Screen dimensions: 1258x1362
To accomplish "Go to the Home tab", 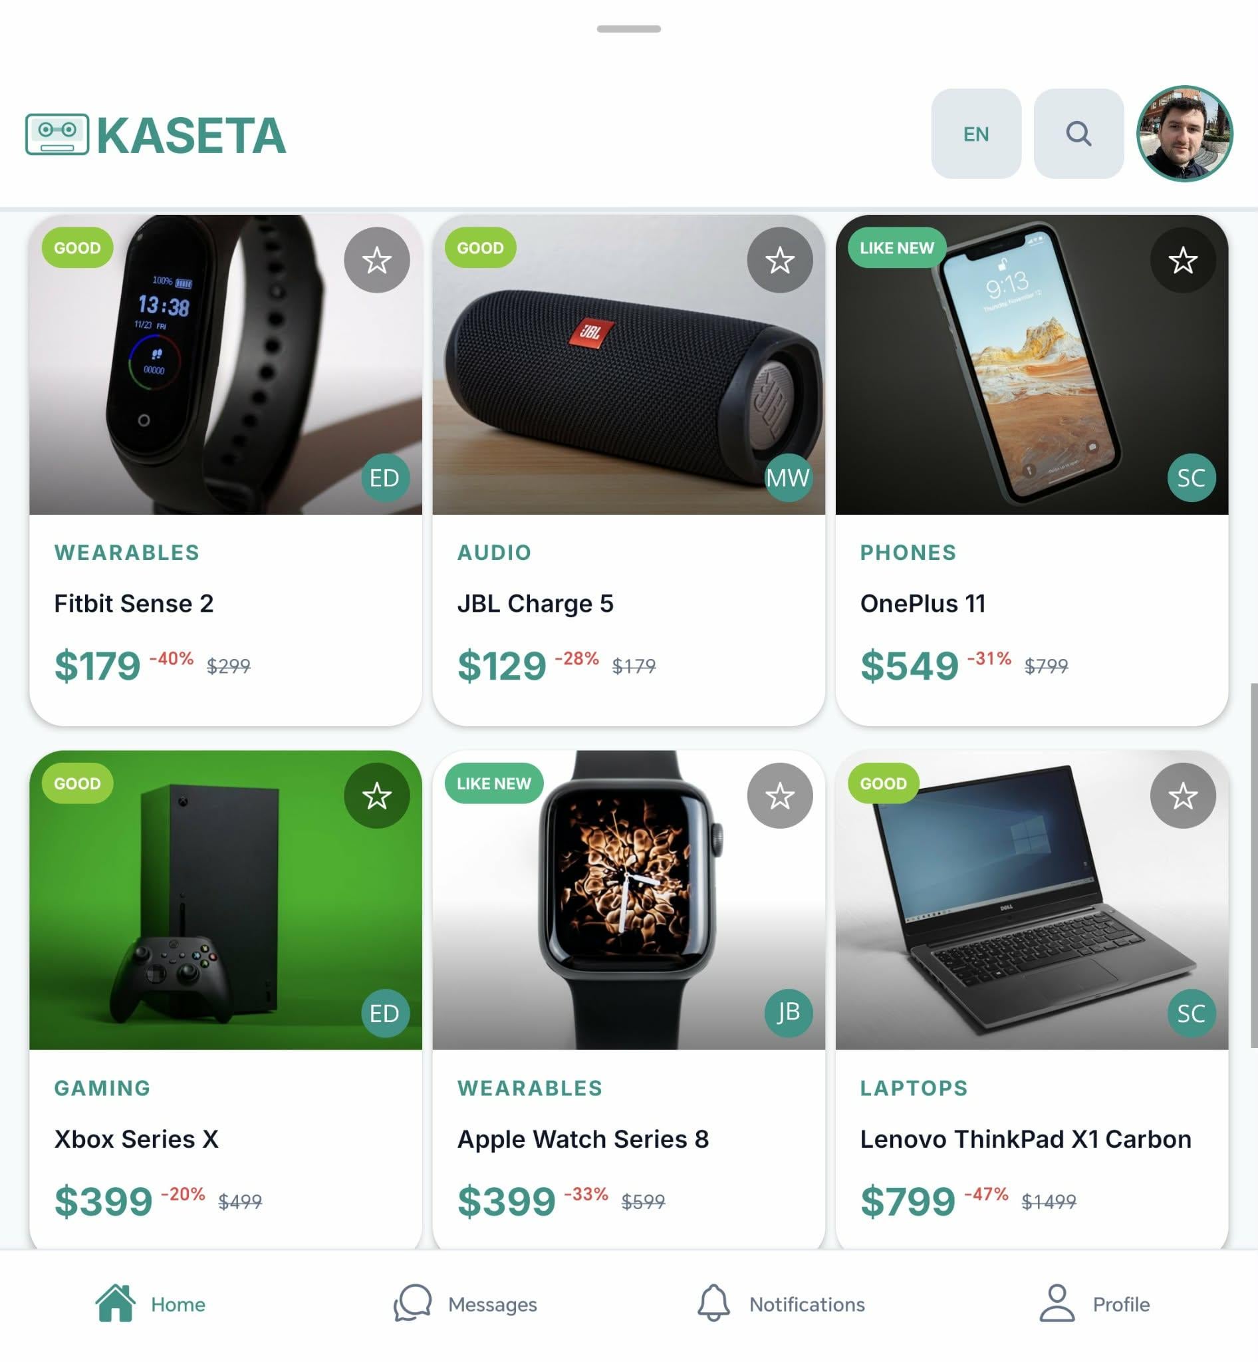I will click(150, 1303).
